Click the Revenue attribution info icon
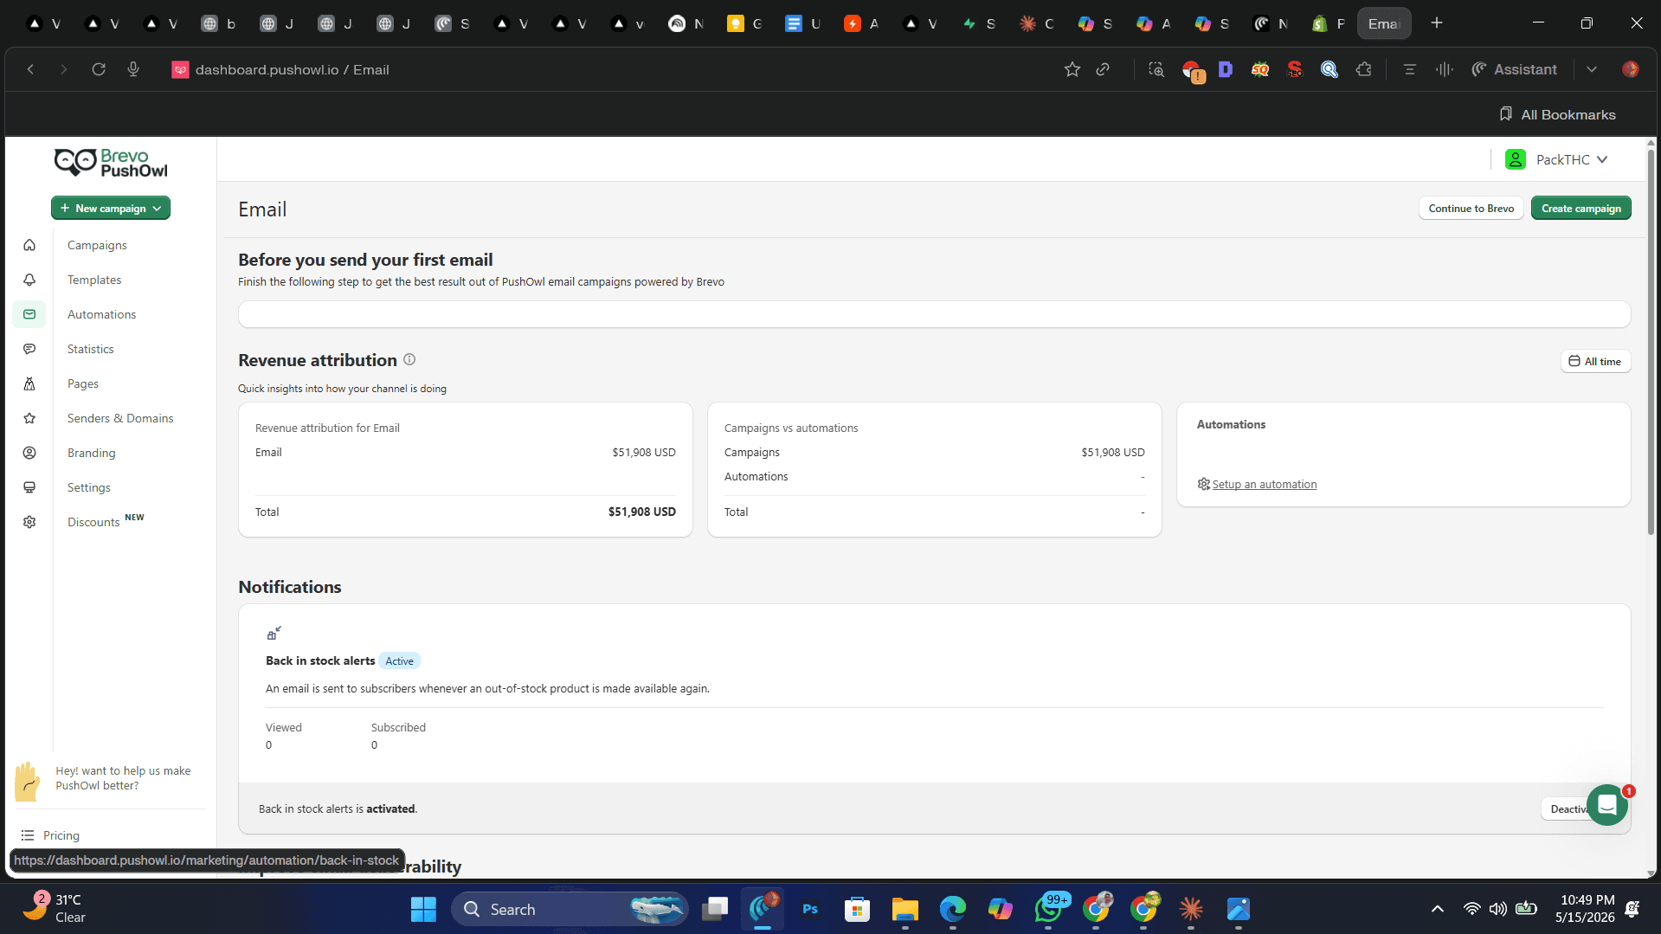Screen dimensions: 1661x934 (x=409, y=359)
